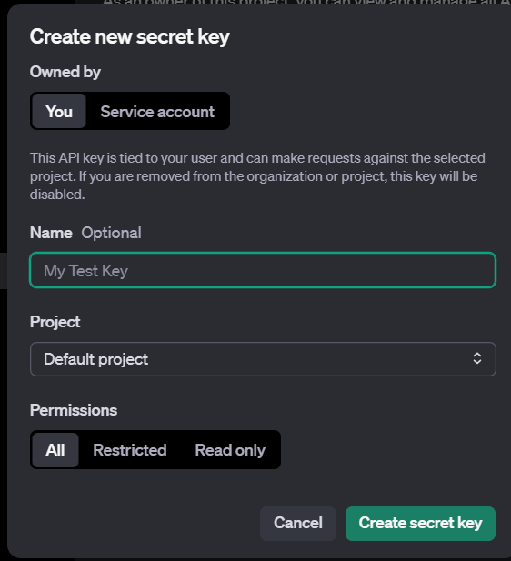The height and width of the screenshot is (561, 511).
Task: Click the 'Permissions' section label
Action: 74,410
